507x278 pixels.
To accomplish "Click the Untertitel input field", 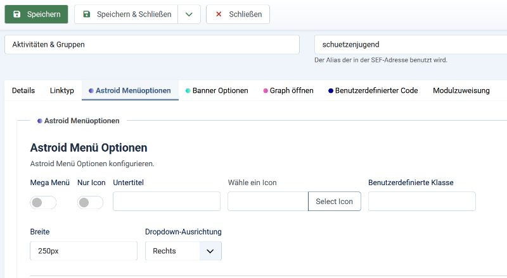I will (167, 202).
